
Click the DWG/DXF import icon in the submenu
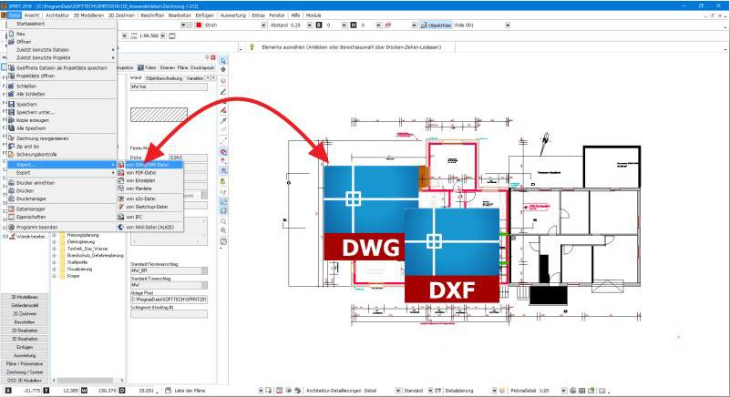coord(120,164)
